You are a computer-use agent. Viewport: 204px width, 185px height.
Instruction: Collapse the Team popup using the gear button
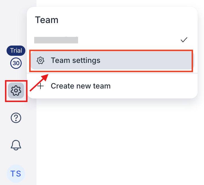16,91
